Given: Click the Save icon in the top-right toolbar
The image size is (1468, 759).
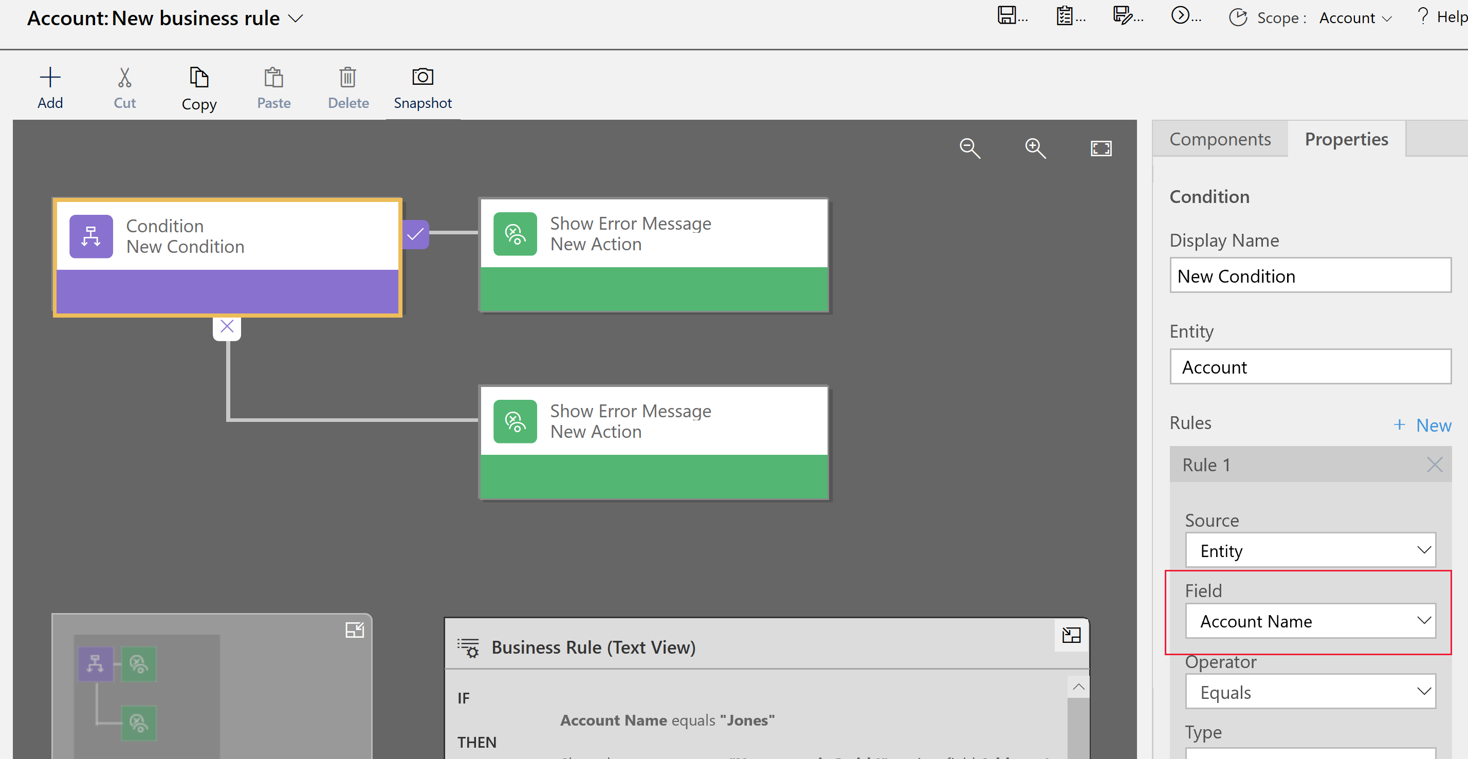Looking at the screenshot, I should (x=1001, y=15).
